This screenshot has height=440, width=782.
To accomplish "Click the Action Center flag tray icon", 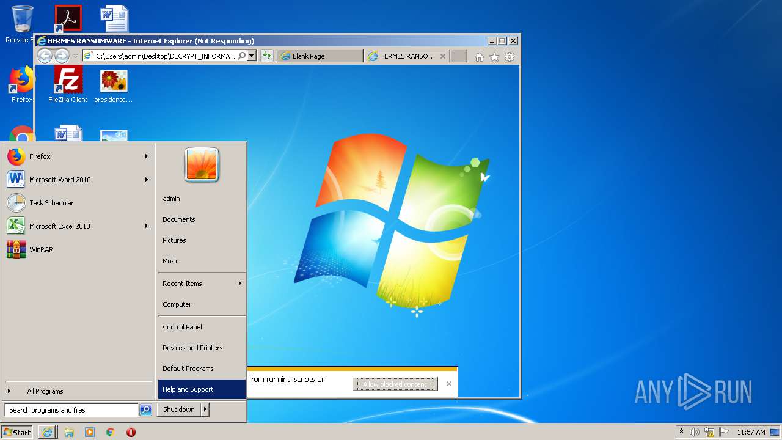I will coord(724,432).
